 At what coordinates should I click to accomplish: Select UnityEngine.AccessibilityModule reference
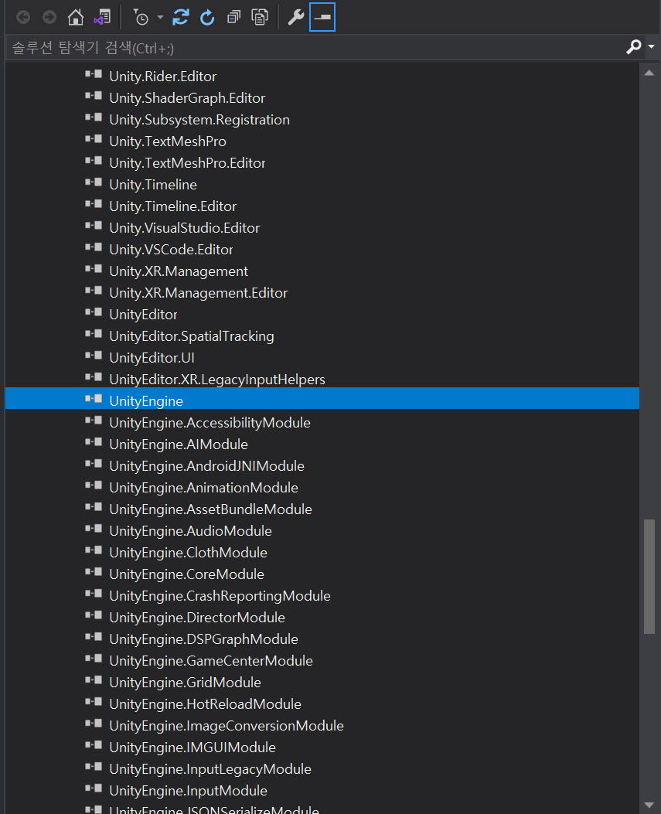[x=210, y=423]
